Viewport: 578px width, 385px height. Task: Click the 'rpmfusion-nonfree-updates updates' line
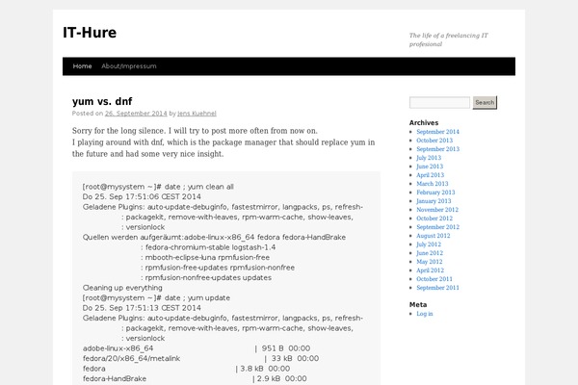coord(206,278)
